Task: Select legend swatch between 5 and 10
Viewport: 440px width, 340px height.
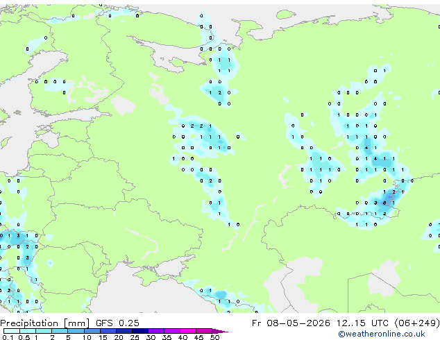Action: pyautogui.click(x=76, y=331)
